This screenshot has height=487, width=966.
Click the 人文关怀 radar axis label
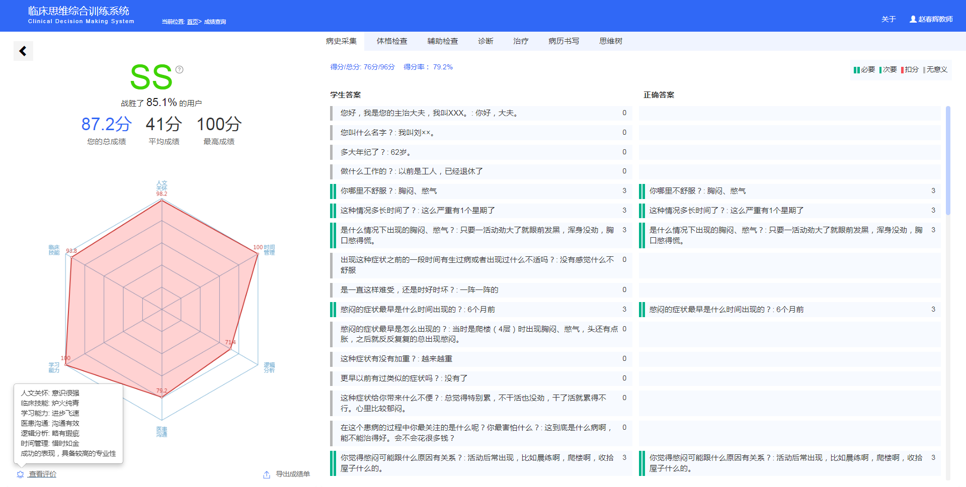(x=162, y=185)
